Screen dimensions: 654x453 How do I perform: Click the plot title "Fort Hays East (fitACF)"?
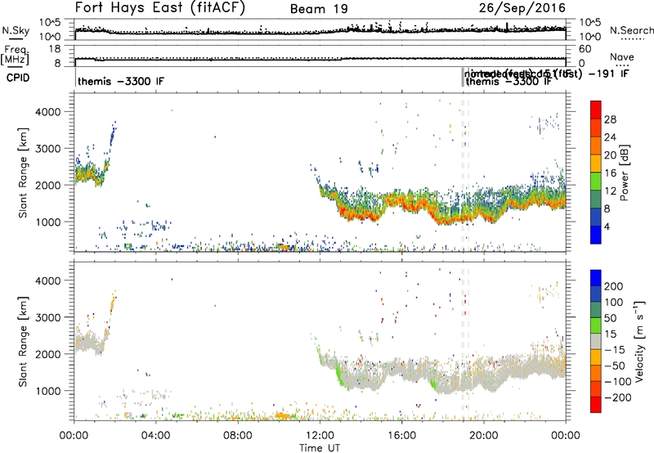coord(160,7)
